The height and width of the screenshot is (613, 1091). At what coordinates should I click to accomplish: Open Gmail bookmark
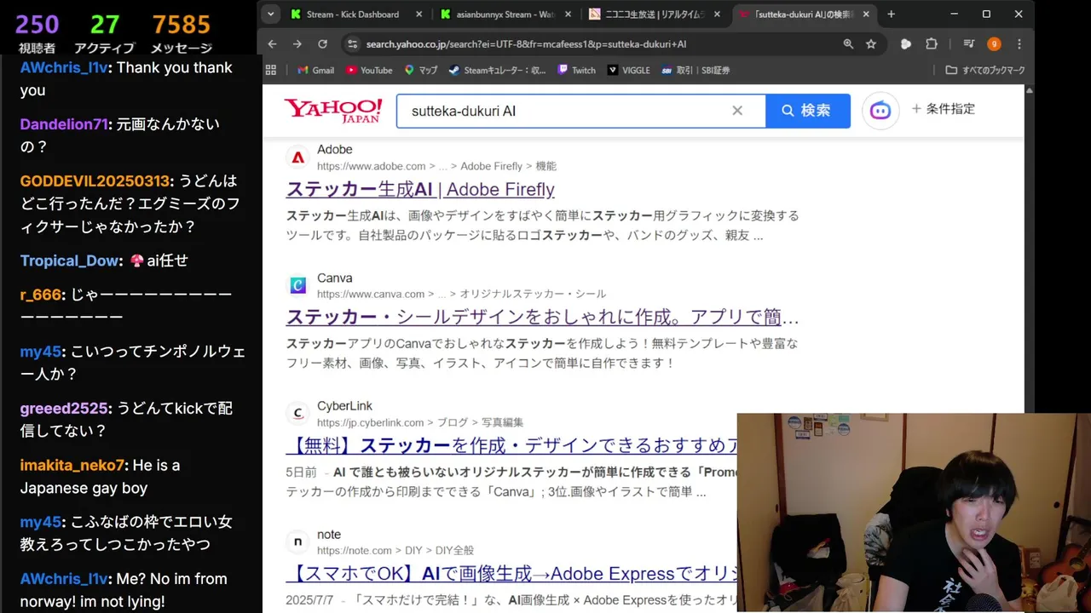click(x=315, y=70)
